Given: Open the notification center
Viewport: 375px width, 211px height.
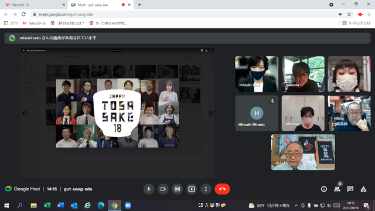Looking at the screenshot, I should point(366,206).
